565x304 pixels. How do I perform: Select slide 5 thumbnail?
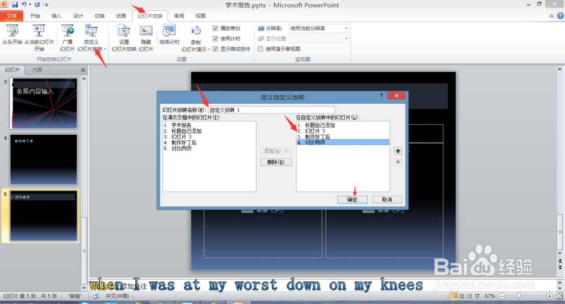point(44,216)
